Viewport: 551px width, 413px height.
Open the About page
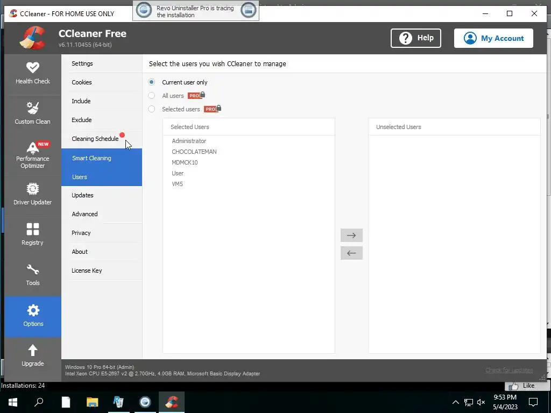(102, 252)
